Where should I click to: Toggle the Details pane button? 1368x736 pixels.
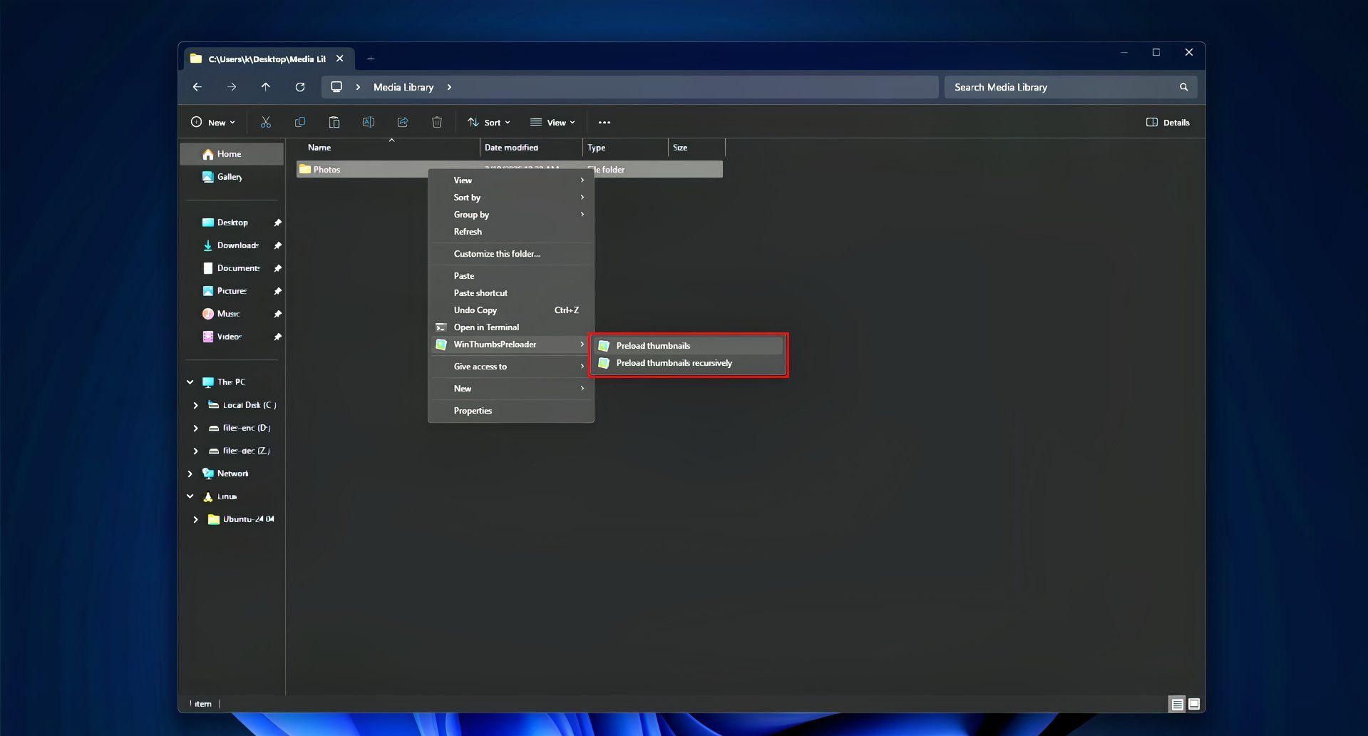(x=1168, y=123)
